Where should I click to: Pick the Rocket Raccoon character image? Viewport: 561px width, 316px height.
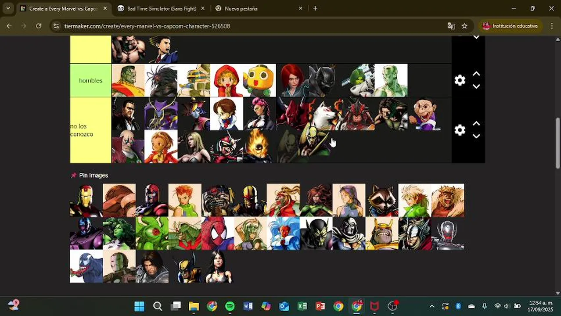[x=382, y=200]
